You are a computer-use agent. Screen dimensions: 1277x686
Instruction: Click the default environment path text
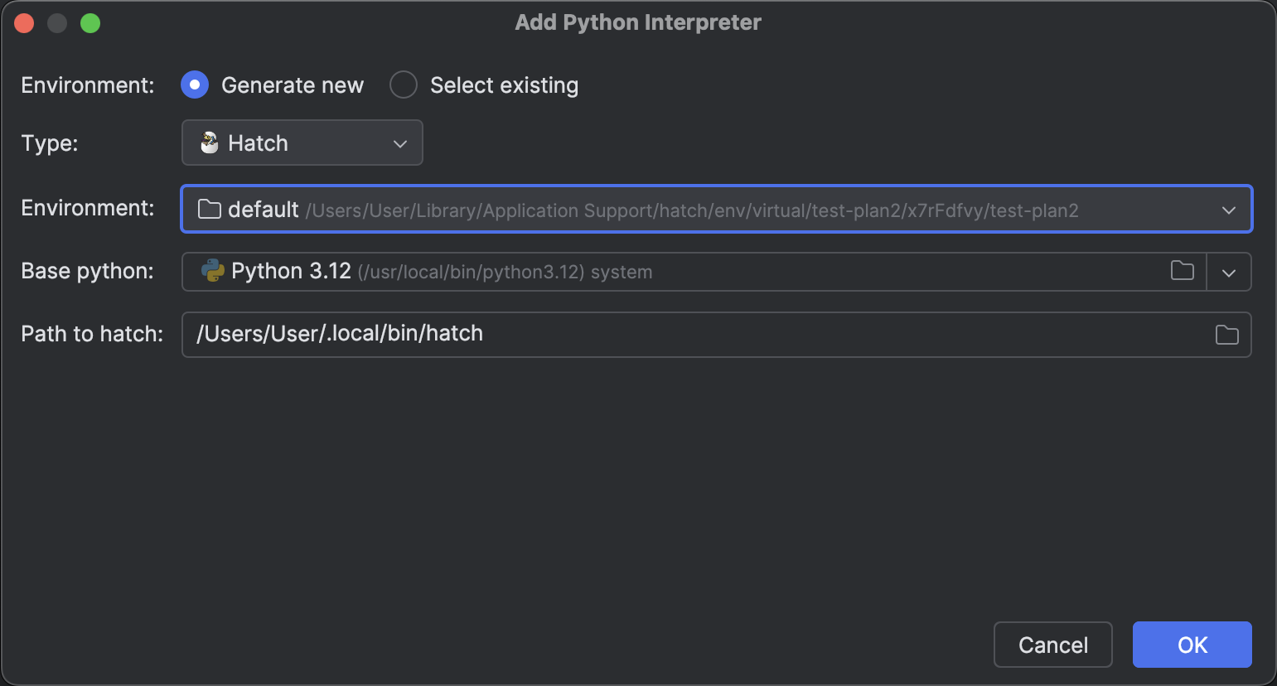tap(691, 210)
